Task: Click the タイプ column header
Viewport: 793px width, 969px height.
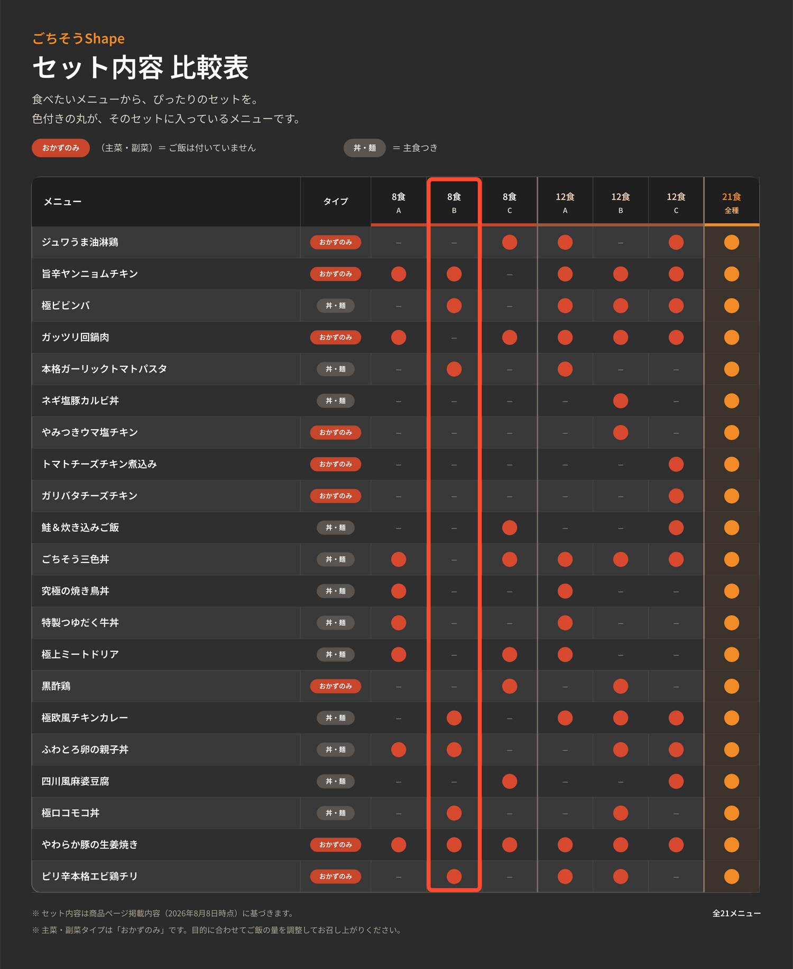Action: click(x=336, y=201)
